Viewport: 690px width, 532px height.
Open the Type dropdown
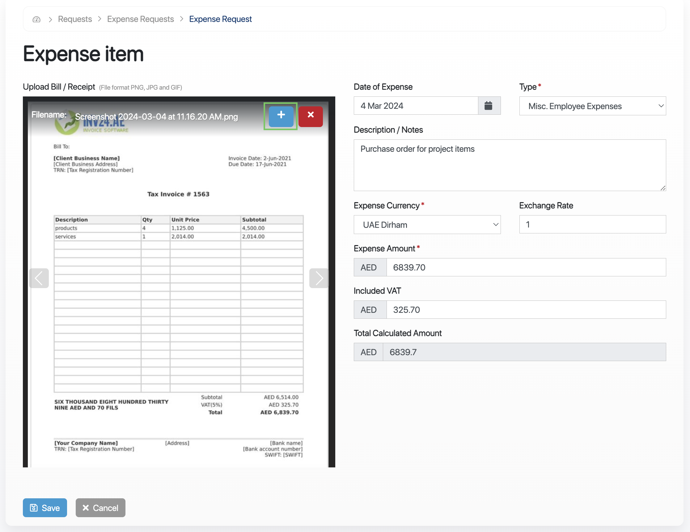pos(592,106)
